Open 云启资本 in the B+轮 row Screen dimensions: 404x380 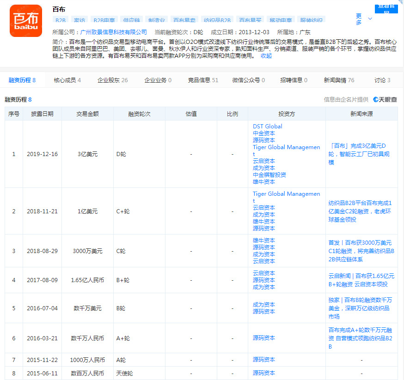pyautogui.click(x=264, y=273)
